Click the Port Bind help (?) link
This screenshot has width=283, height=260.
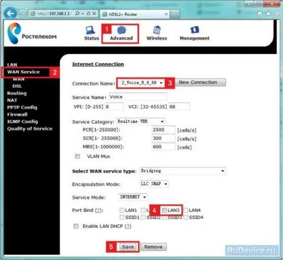coord(98,210)
